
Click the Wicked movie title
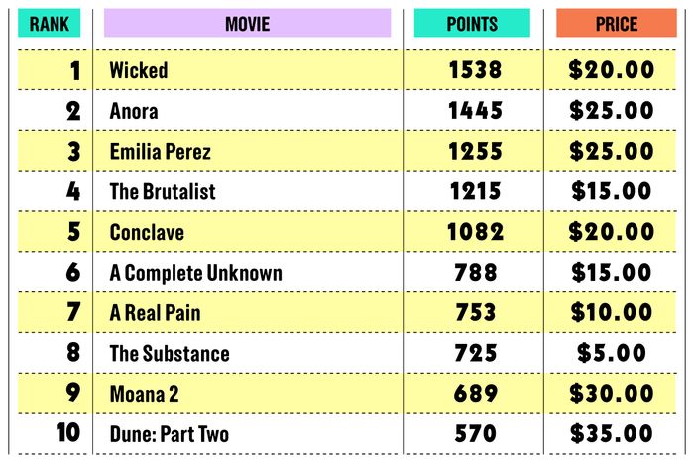(139, 70)
